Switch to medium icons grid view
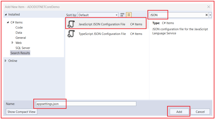The width and height of the screenshot is (215, 119). [x=122, y=15]
